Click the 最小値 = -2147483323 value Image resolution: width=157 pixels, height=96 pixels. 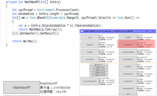pos(107,80)
